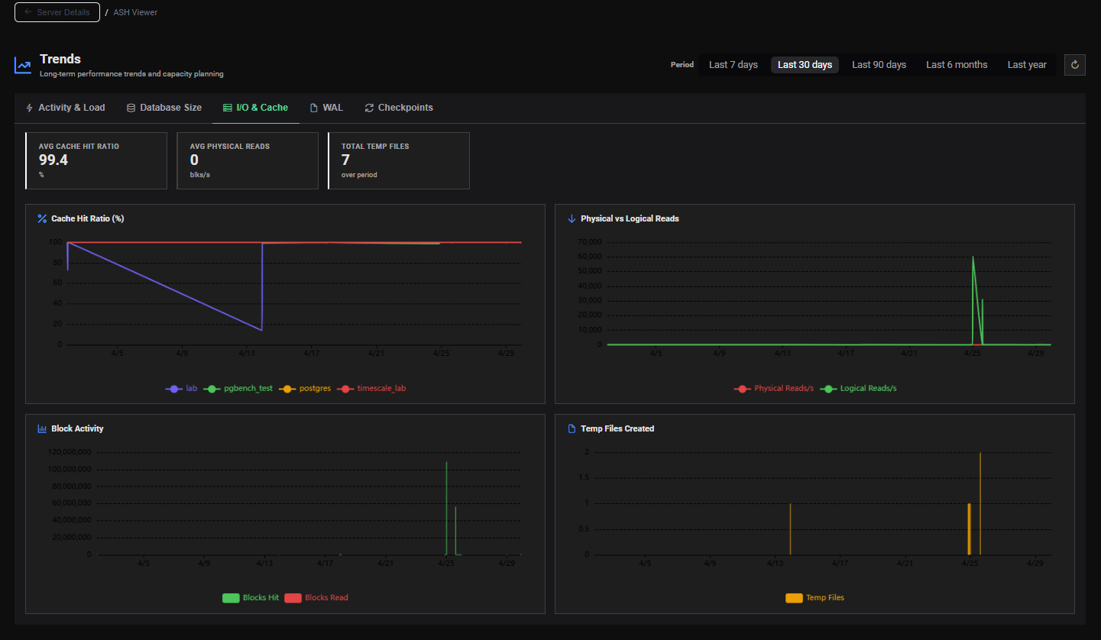The height and width of the screenshot is (640, 1101).
Task: Click the Cache Hit Ratio (%) chart title
Action: tap(88, 218)
